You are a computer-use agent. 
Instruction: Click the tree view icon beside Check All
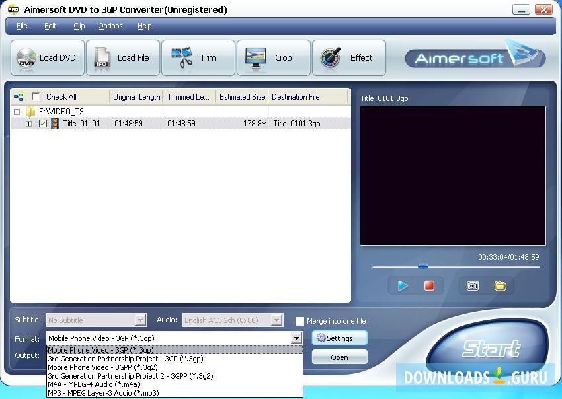click(19, 97)
